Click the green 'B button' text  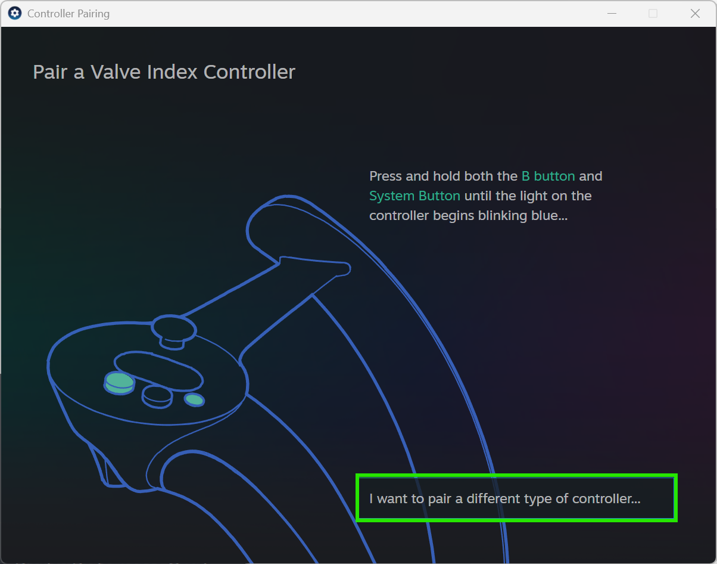click(x=548, y=176)
